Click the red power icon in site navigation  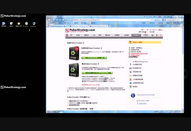[67, 35]
